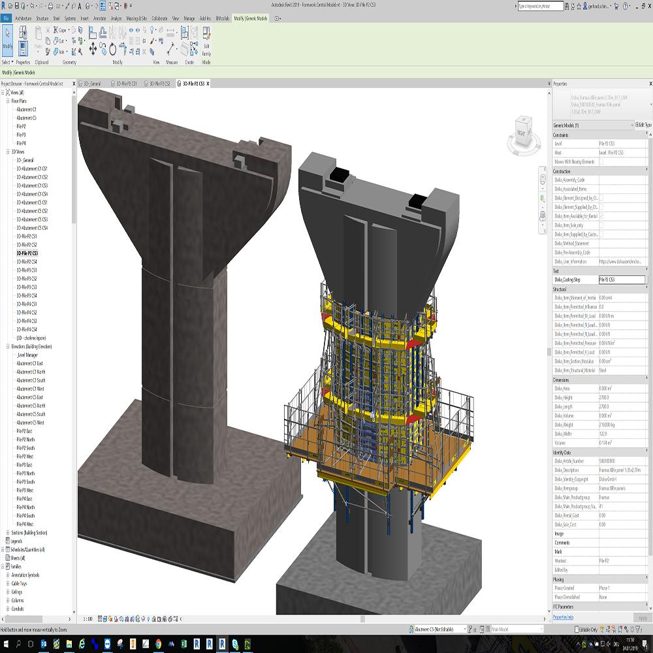Open the Architecture ribbon tab

tap(23, 18)
